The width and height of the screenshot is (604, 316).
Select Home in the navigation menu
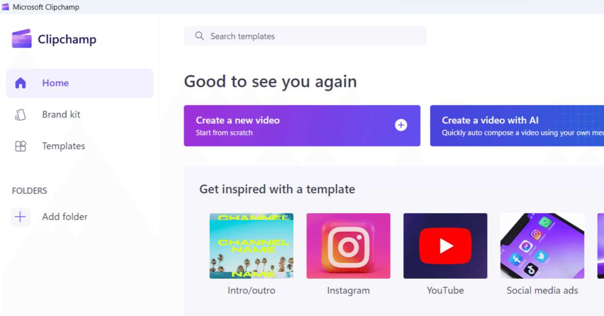click(x=55, y=83)
